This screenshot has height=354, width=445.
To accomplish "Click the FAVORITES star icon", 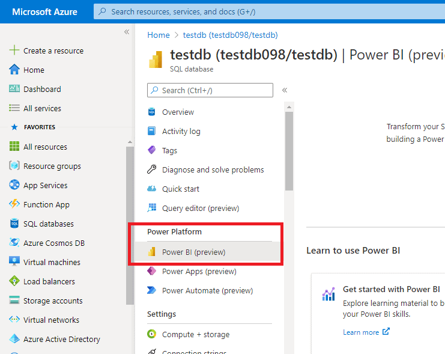I will (14, 127).
